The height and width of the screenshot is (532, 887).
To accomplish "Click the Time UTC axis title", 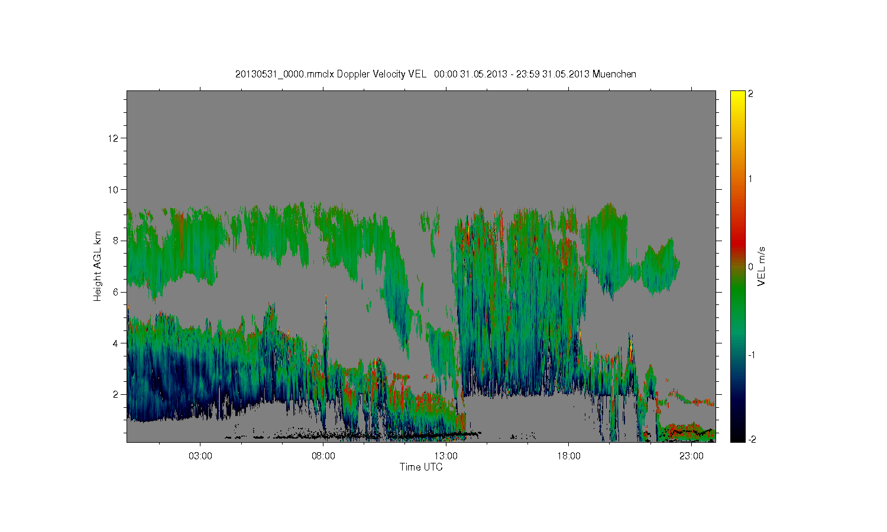I will [x=421, y=467].
